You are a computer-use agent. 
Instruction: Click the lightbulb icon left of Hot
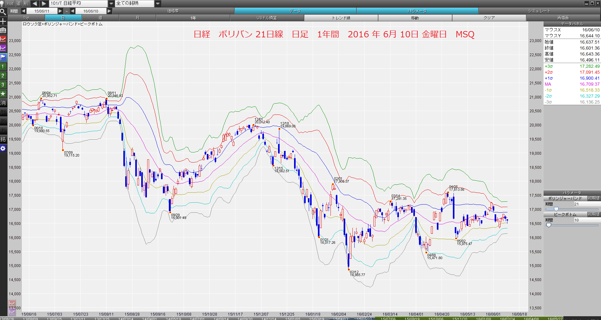2,3
